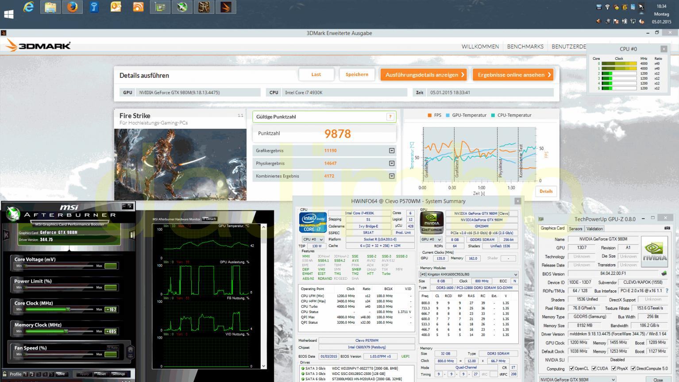679x382 pixels.
Task: Click the Details button under the chart
Action: [x=546, y=191]
